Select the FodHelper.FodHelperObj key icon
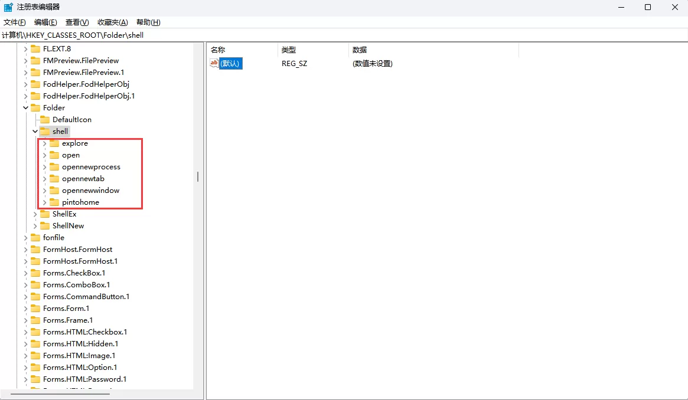Viewport: 688px width, 400px height. [x=36, y=84]
